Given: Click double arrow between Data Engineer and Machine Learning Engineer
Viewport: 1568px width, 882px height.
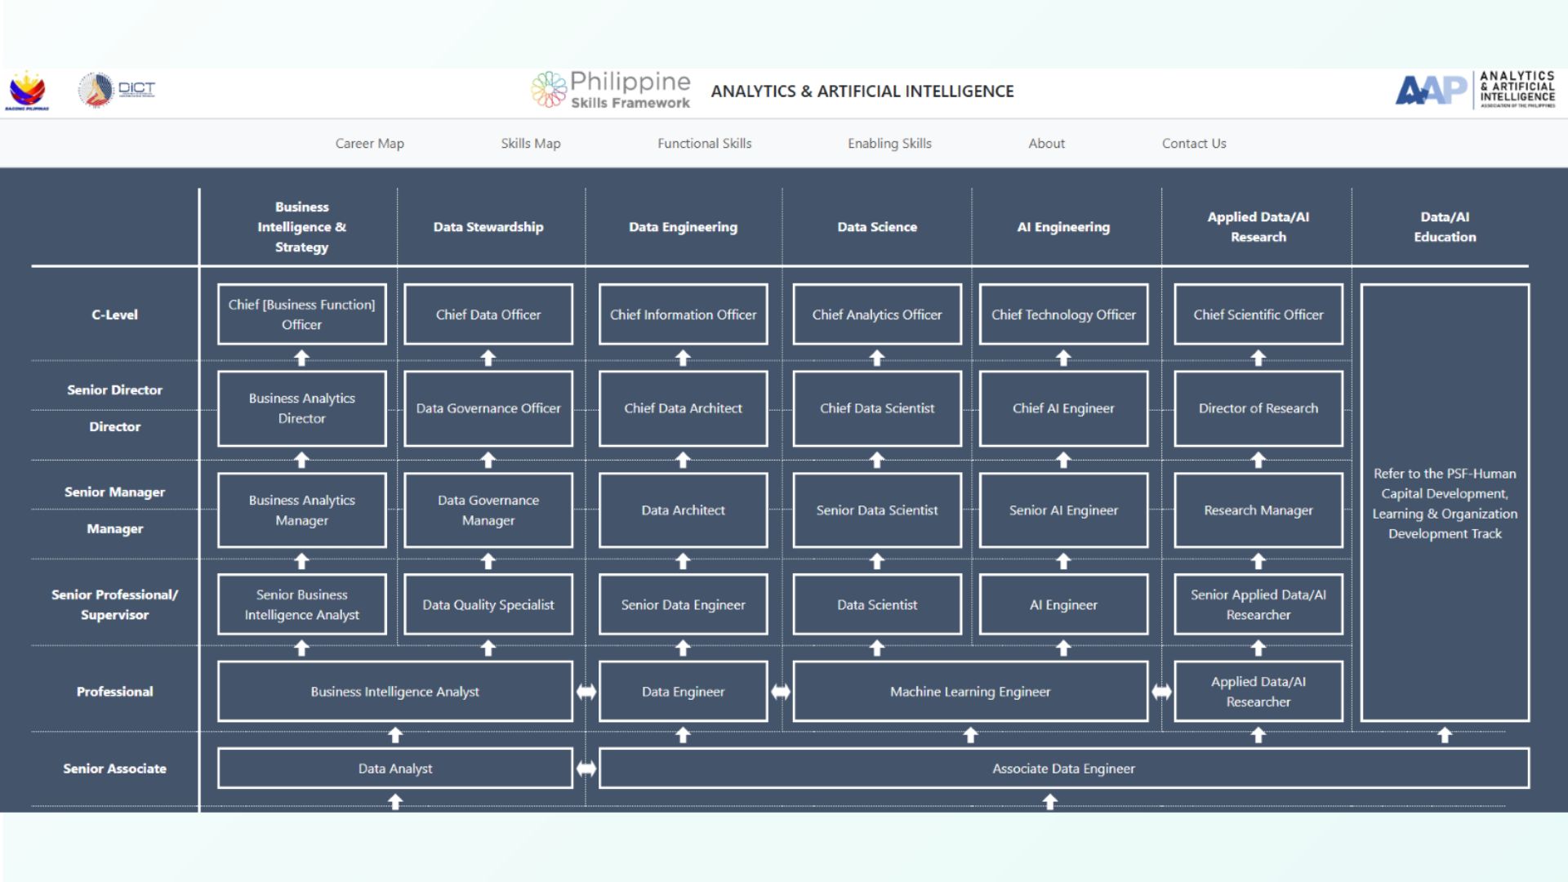Looking at the screenshot, I should pos(781,692).
